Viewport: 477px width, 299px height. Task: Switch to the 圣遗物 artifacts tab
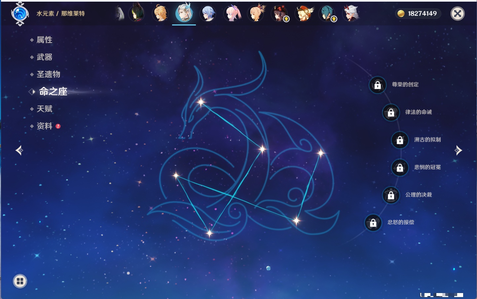(48, 74)
